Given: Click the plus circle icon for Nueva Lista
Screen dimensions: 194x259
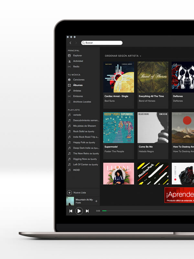Looking at the screenshot, I should [70, 193].
